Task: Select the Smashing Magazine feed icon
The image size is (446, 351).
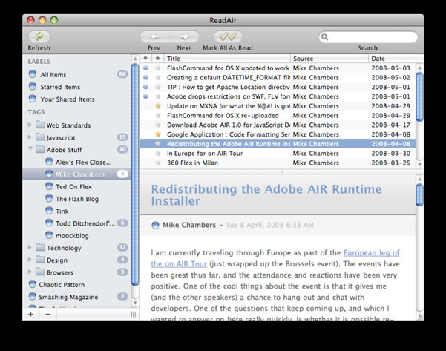Action: point(32,296)
